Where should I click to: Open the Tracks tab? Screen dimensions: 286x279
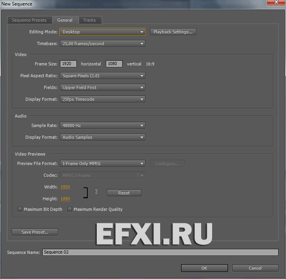click(90, 20)
